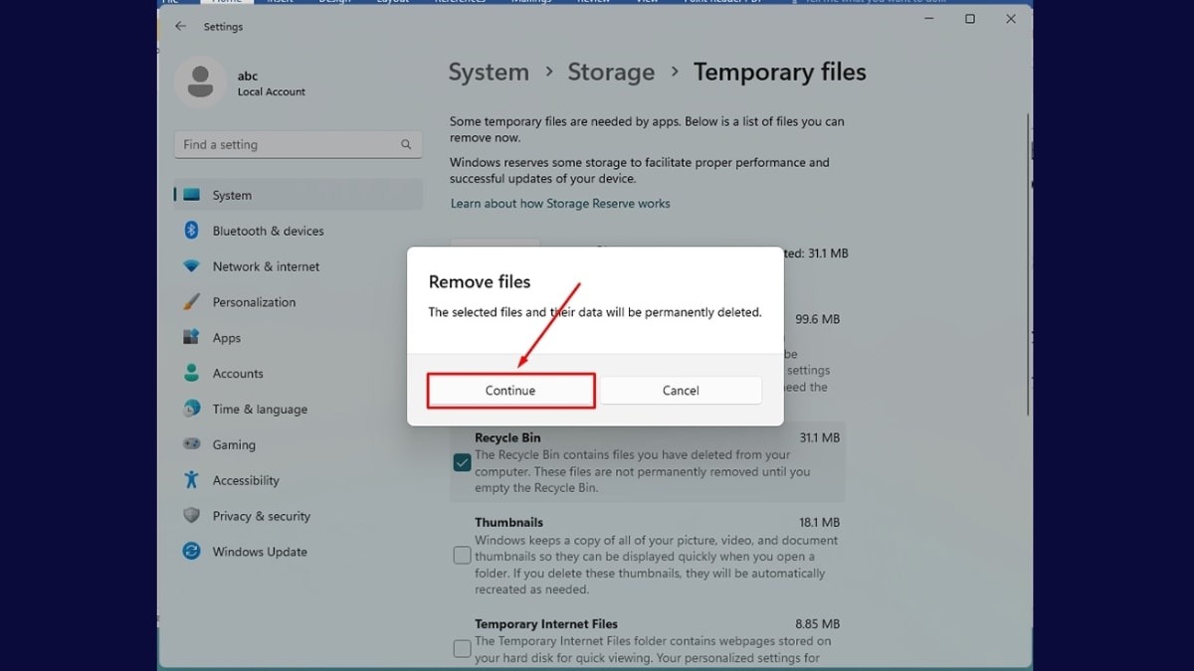Click the 99.6 MB size value

click(x=818, y=320)
